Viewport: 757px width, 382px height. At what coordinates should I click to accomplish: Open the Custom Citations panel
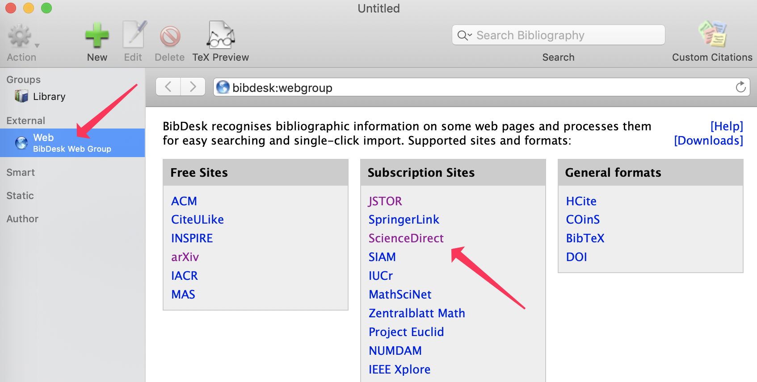[x=713, y=34]
